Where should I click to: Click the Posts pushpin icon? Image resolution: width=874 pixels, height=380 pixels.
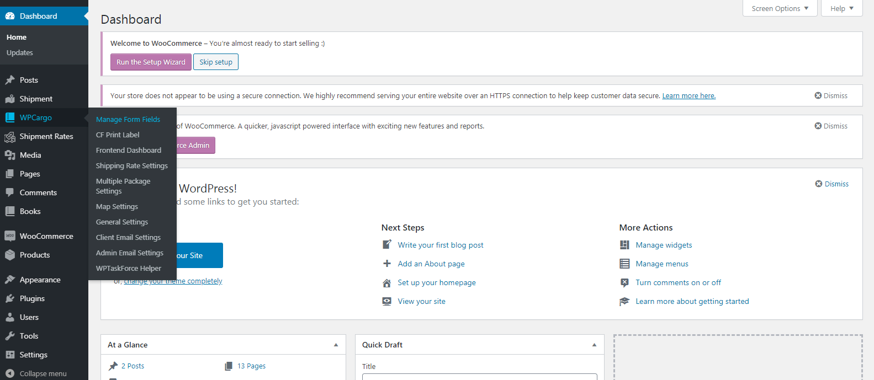click(10, 80)
